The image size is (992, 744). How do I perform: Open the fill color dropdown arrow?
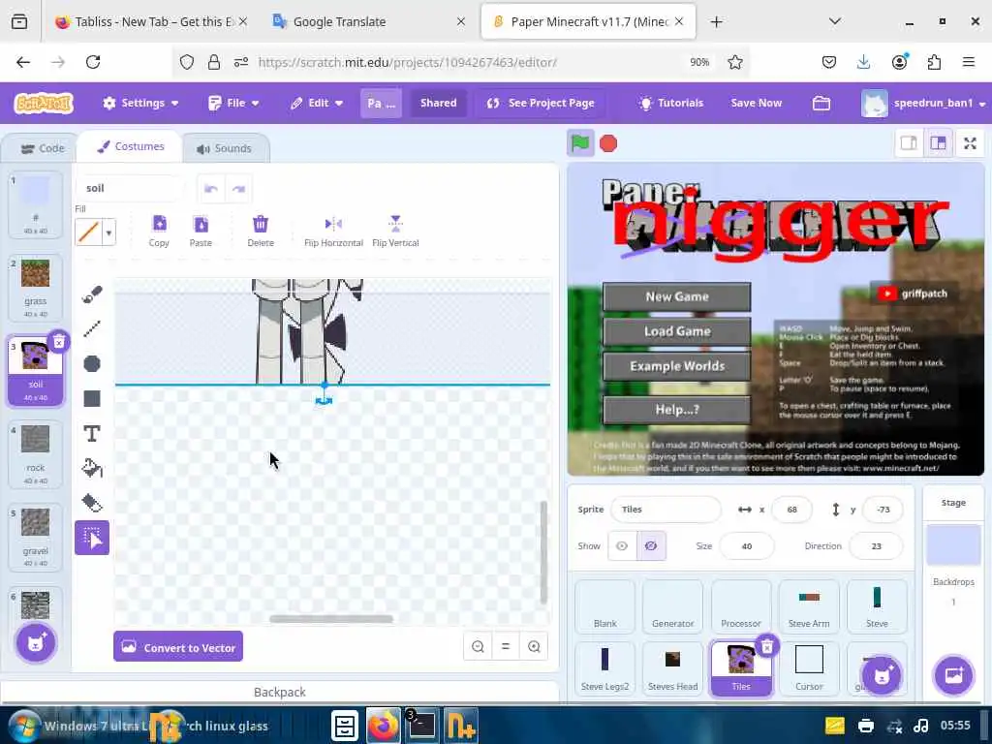coord(108,232)
